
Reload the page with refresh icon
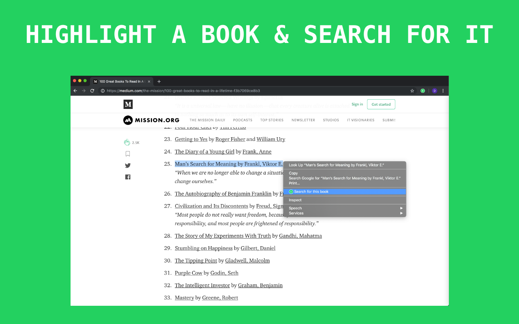coord(92,91)
